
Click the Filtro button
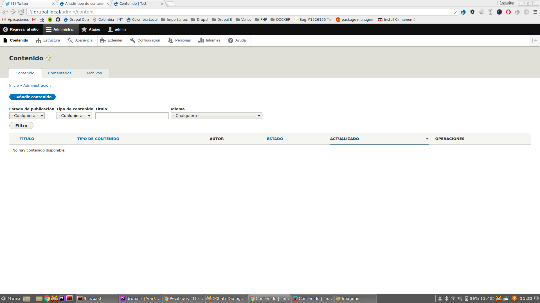pos(21,126)
